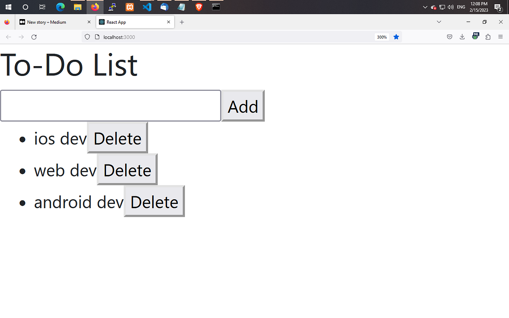The height and width of the screenshot is (318, 509).
Task: Open the Firefox downloads panel
Action: [462, 37]
